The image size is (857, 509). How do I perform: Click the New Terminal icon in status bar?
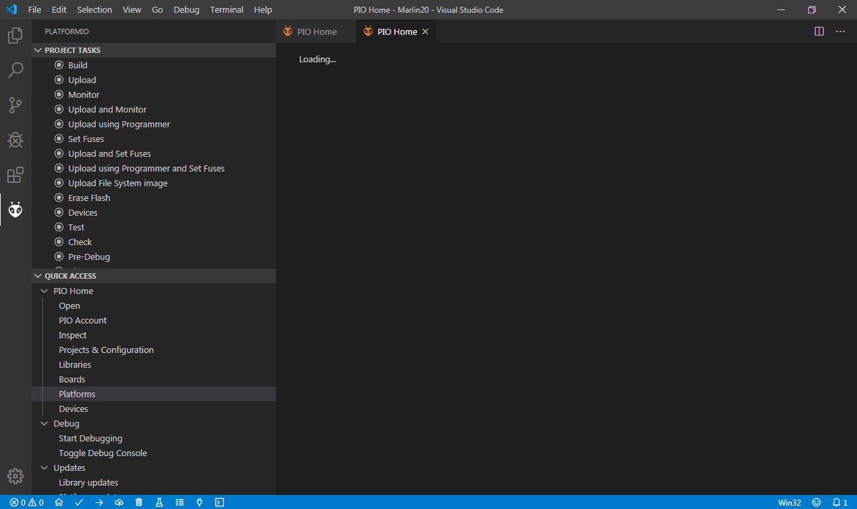tap(220, 502)
